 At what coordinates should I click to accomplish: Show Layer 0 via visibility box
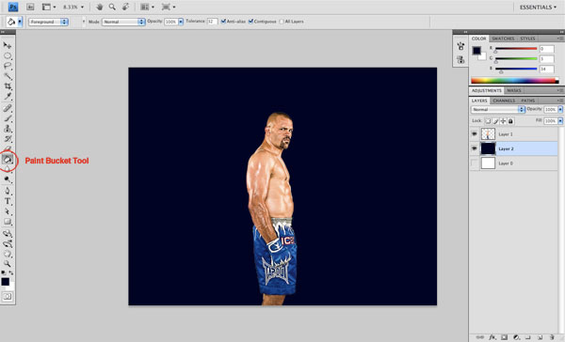[x=475, y=163]
